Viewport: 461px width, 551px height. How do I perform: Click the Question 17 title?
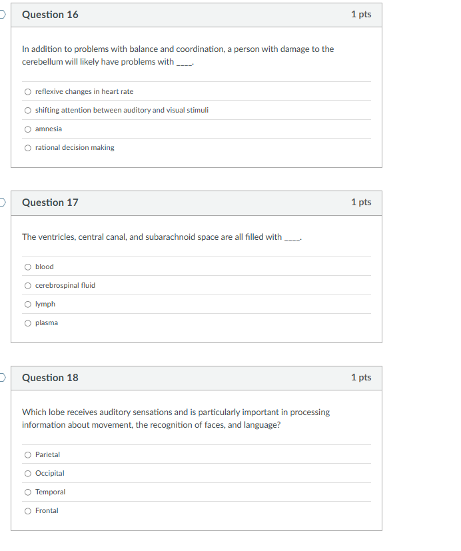point(49,203)
